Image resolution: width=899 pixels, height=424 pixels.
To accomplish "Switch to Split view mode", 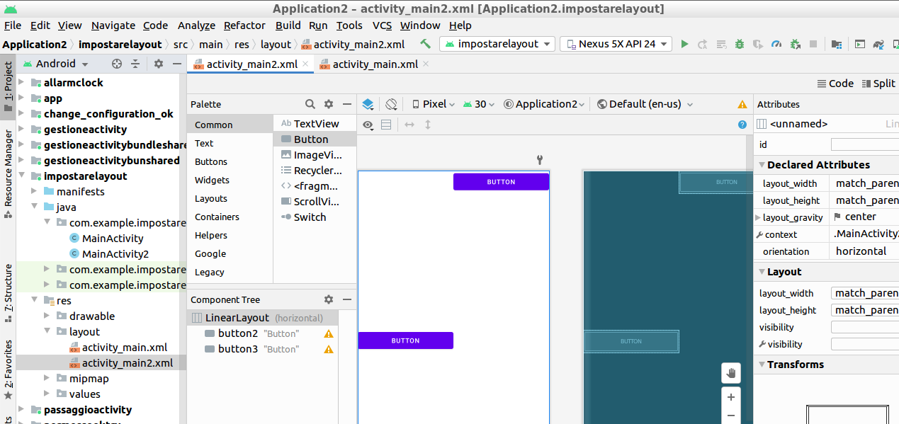I will click(878, 84).
